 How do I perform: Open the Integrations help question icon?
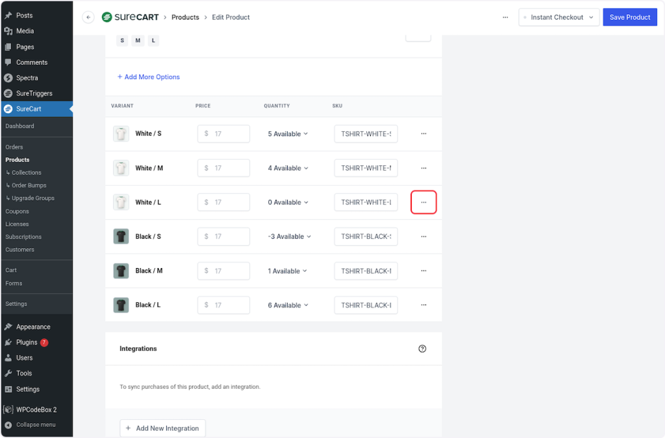(422, 348)
